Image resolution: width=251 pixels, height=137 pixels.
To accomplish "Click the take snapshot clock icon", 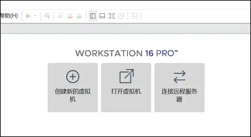I will [x=61, y=16].
